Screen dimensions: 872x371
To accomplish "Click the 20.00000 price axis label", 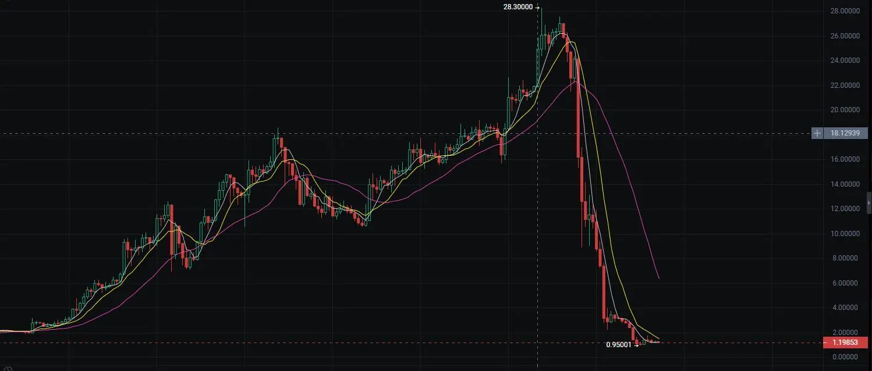I will tap(845, 110).
